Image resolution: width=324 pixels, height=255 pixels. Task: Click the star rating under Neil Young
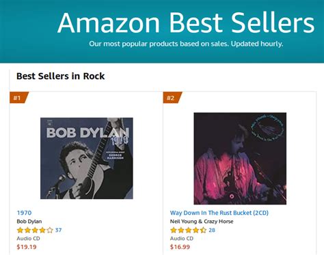pyautogui.click(x=189, y=230)
